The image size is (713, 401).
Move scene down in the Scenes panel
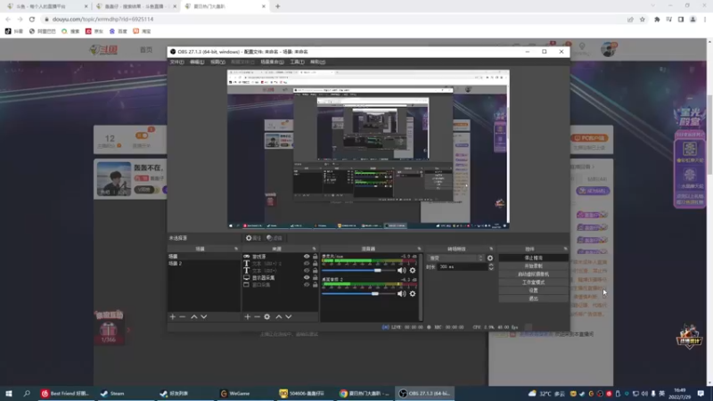pyautogui.click(x=204, y=316)
